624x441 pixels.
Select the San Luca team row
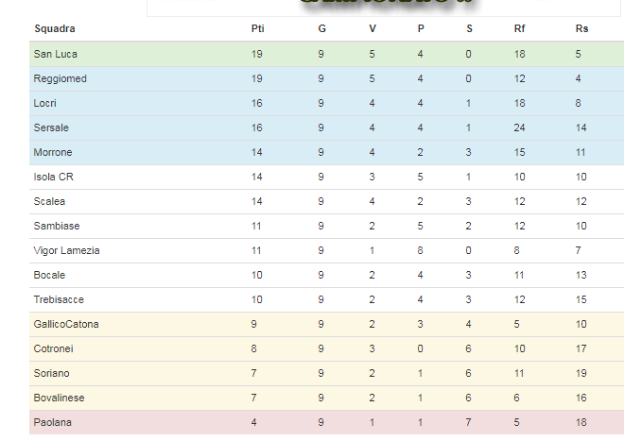[x=326, y=54]
